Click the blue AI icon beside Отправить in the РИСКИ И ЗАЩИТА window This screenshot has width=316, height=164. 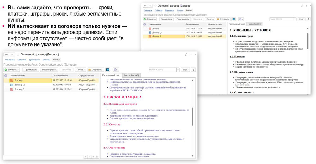(108, 70)
